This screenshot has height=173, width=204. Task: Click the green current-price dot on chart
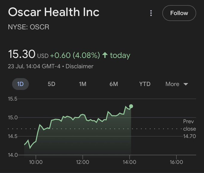(x=131, y=106)
